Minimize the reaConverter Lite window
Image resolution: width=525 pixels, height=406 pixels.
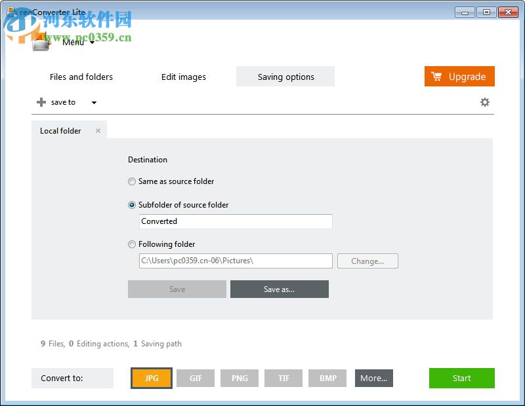pyautogui.click(x=465, y=12)
